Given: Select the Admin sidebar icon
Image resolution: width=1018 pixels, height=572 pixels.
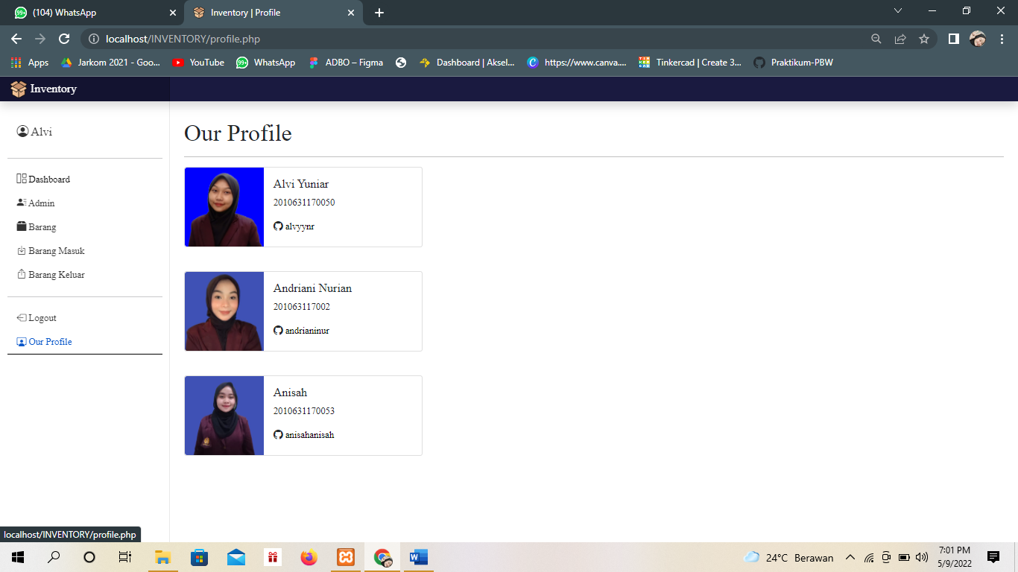Looking at the screenshot, I should 21,203.
